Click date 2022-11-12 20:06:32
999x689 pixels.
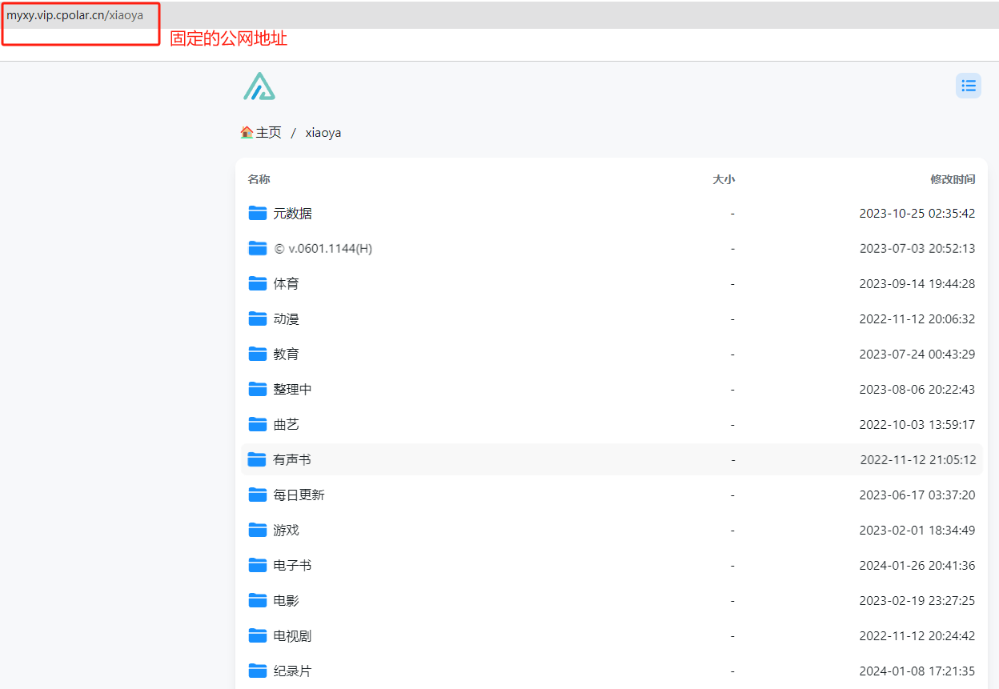917,319
